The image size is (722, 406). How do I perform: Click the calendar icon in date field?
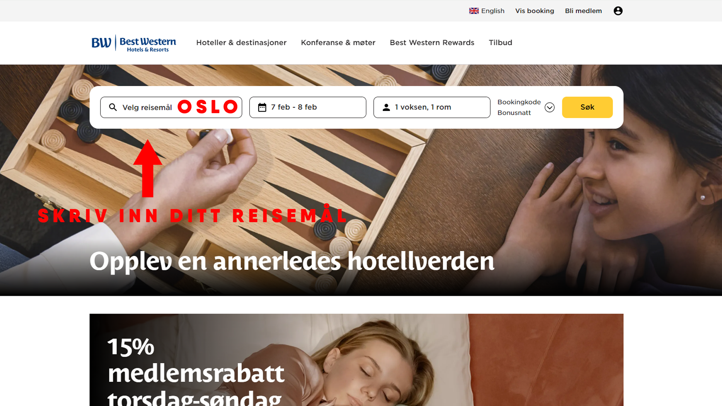262,108
